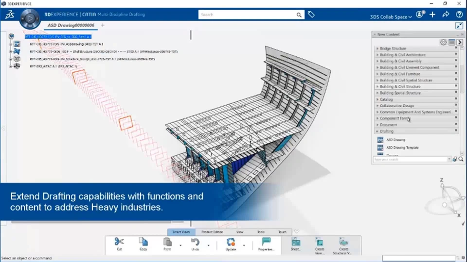
Task: Open the 3DS compass play button
Action: 30,19
